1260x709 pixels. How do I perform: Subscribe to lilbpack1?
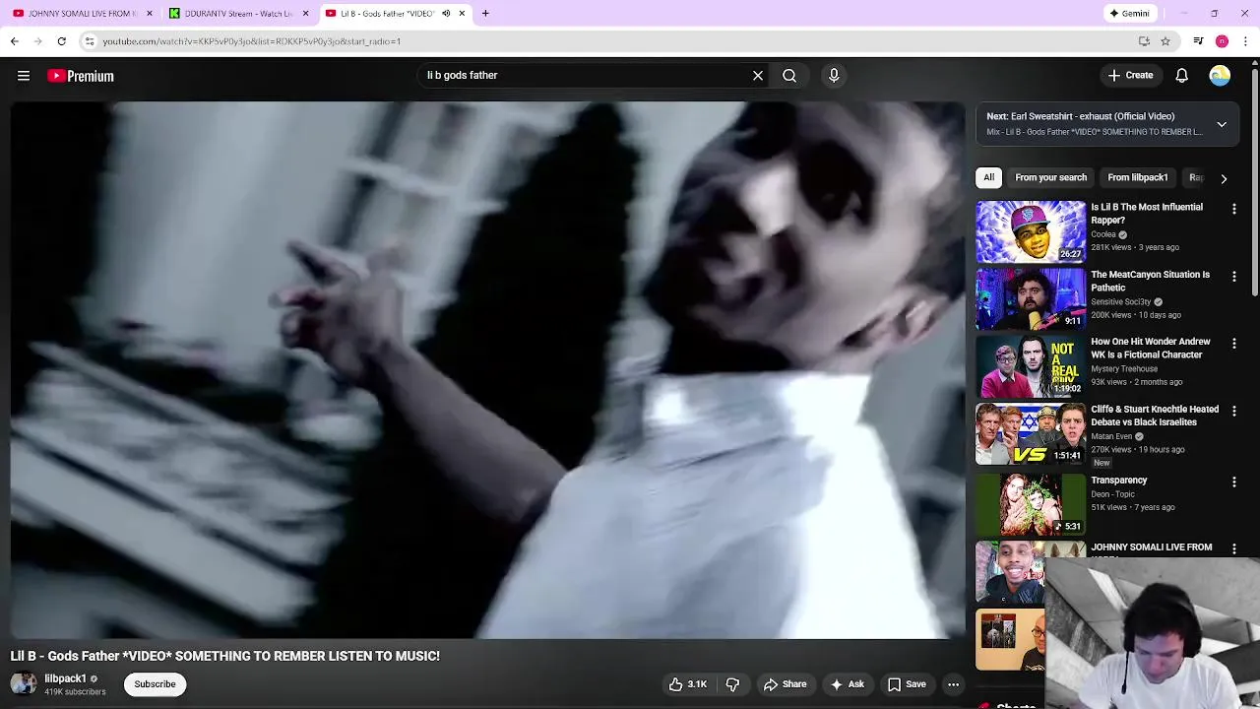pos(155,684)
